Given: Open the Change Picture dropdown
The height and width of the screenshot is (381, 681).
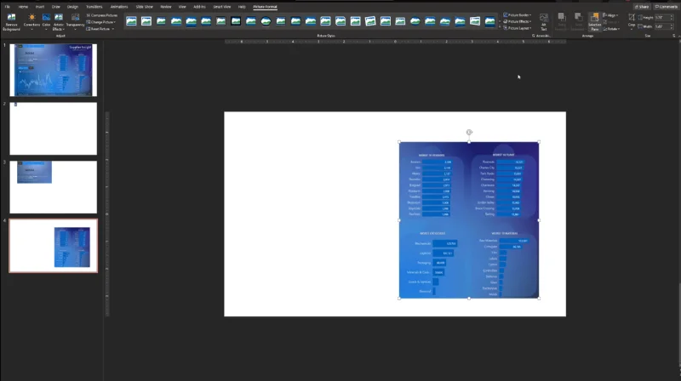Looking at the screenshot, I should [100, 22].
